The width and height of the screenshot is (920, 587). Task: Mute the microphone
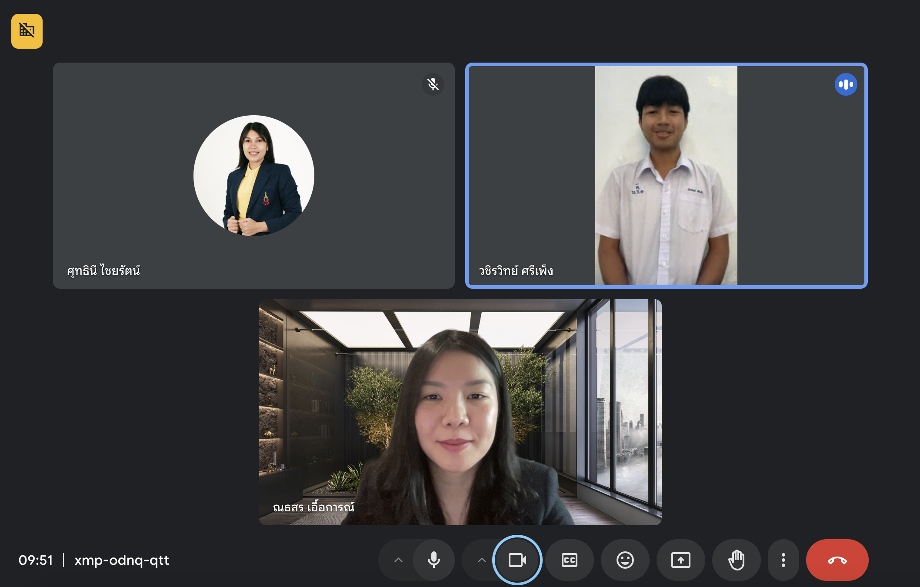click(x=433, y=560)
